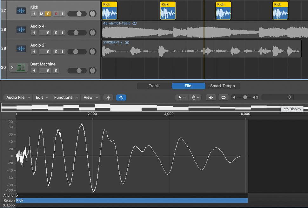Switch to the Smart Tempo tab

coord(222,86)
